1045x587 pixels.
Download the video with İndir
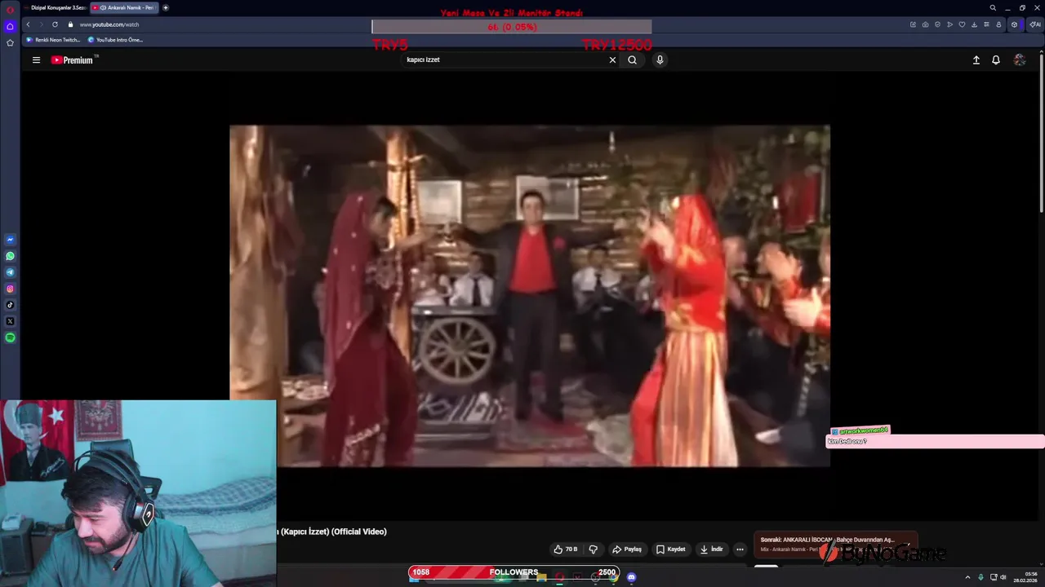[712, 549]
